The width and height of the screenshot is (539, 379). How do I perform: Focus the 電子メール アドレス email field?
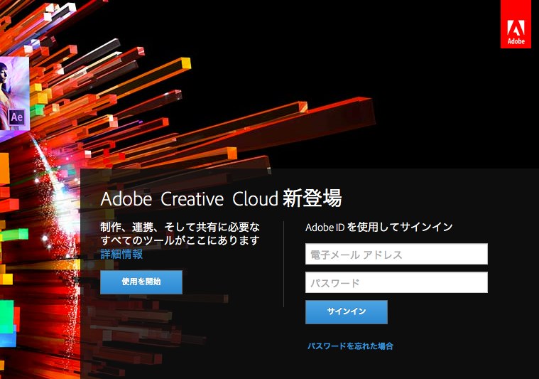pos(396,254)
